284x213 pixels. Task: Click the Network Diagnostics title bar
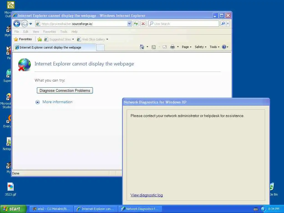click(x=196, y=102)
